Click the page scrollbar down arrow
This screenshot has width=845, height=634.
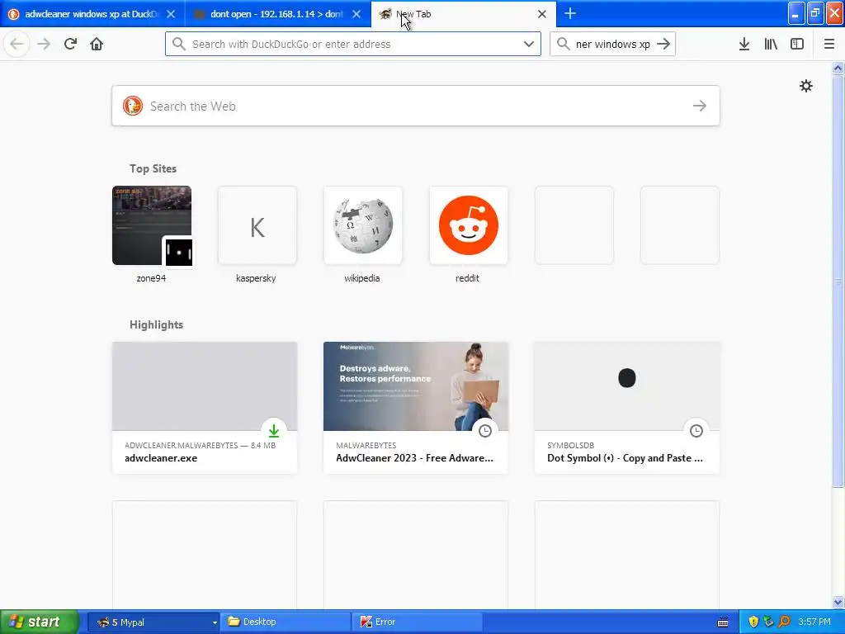click(x=838, y=602)
